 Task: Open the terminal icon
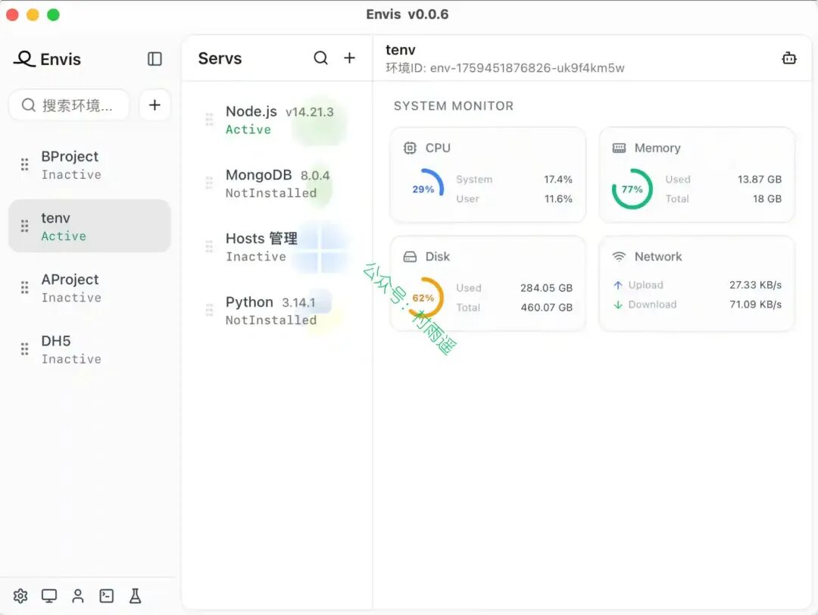(x=107, y=596)
